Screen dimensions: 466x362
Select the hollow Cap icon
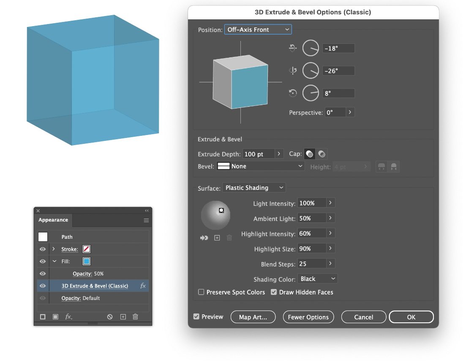322,154
